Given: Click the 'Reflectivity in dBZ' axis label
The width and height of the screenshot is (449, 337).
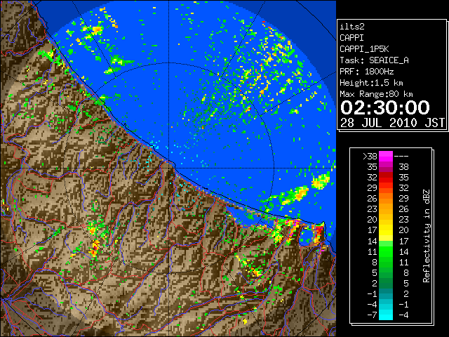Looking at the screenshot, I should 427,236.
